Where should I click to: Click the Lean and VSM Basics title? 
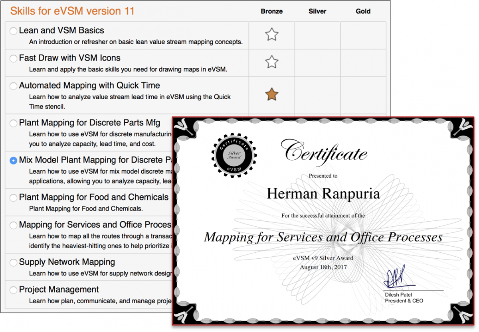(61, 30)
